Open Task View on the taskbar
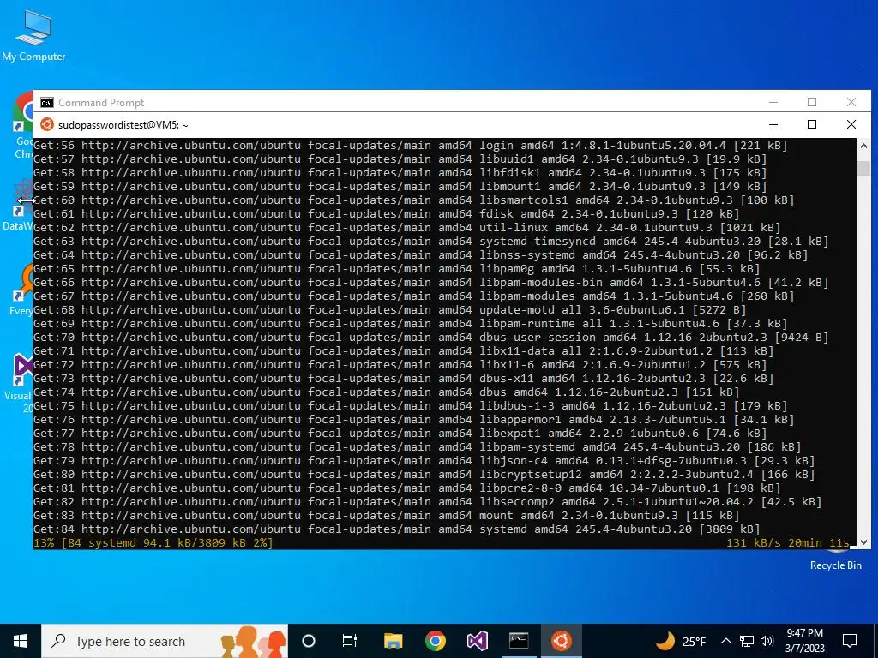Viewport: 878px width, 658px height. tap(350, 641)
